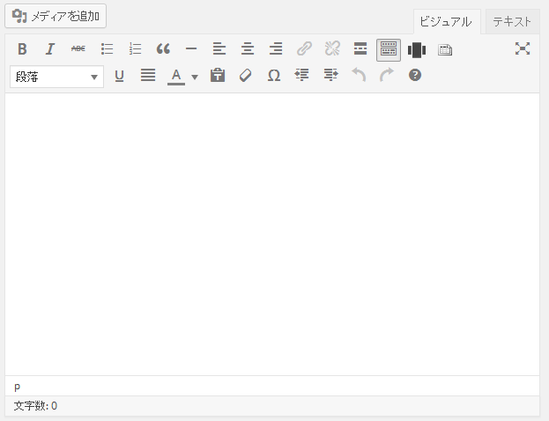The image size is (549, 421).
Task: Apply the current text color
Action: [176, 76]
